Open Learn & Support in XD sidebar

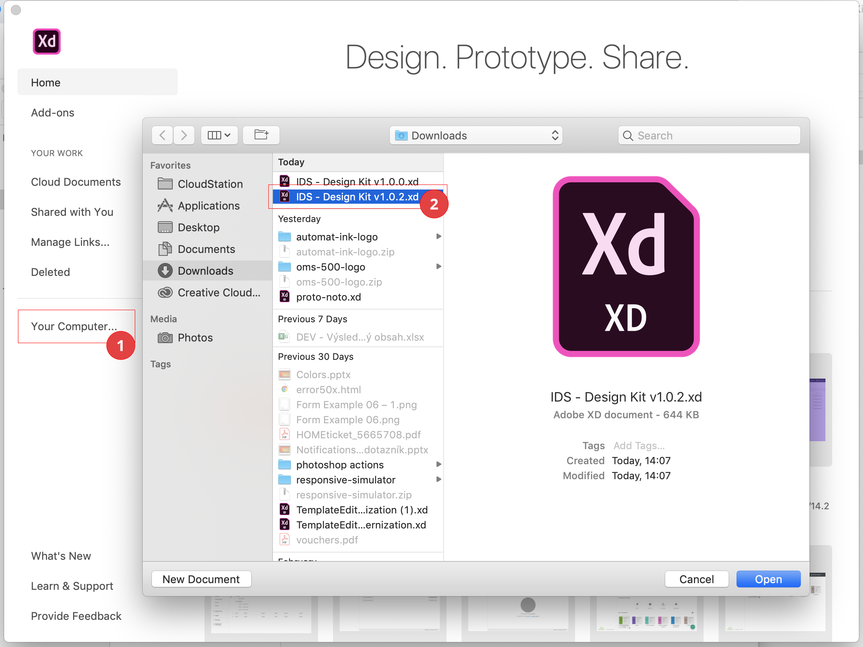point(72,586)
